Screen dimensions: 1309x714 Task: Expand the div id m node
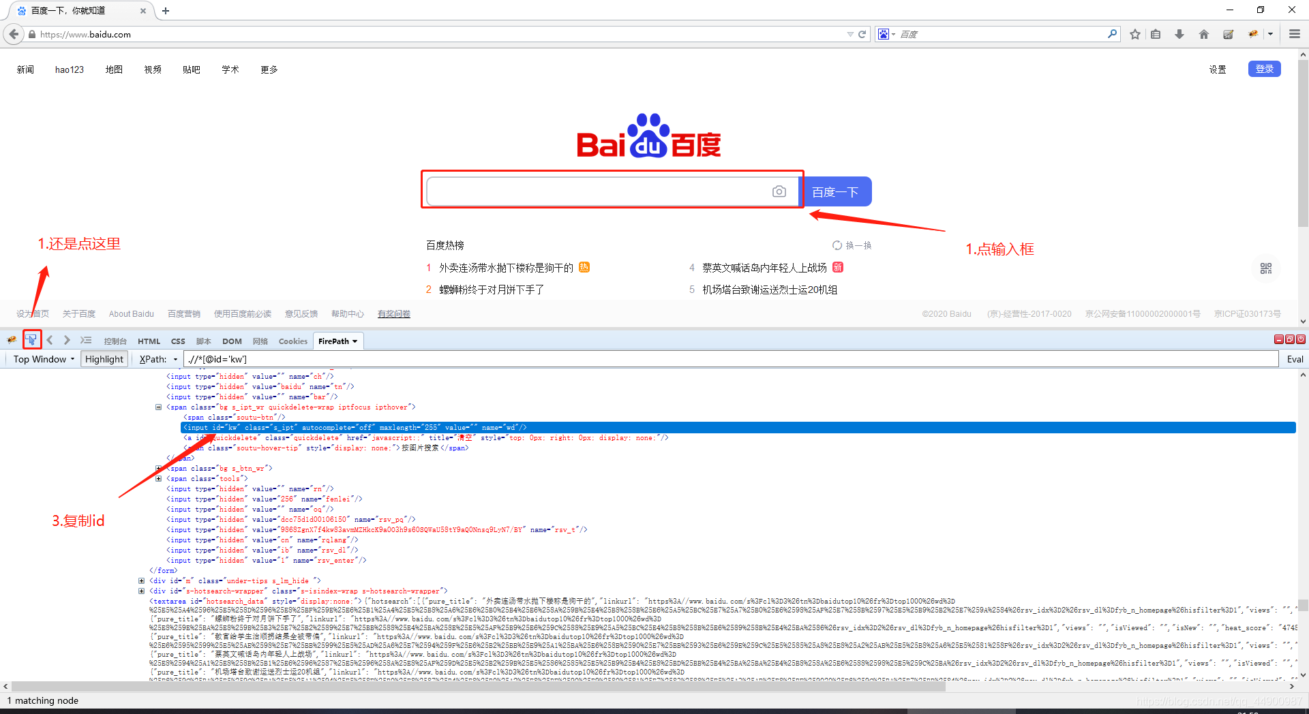(x=142, y=581)
